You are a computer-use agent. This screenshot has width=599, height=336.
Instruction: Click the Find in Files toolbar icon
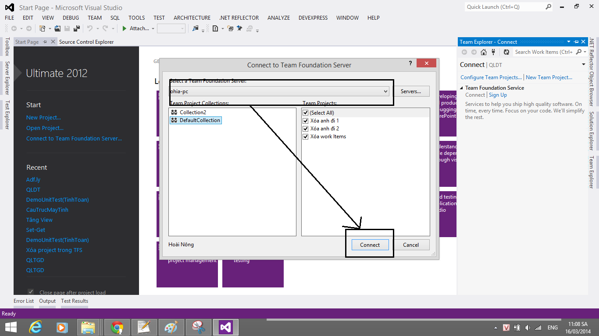[x=195, y=28]
